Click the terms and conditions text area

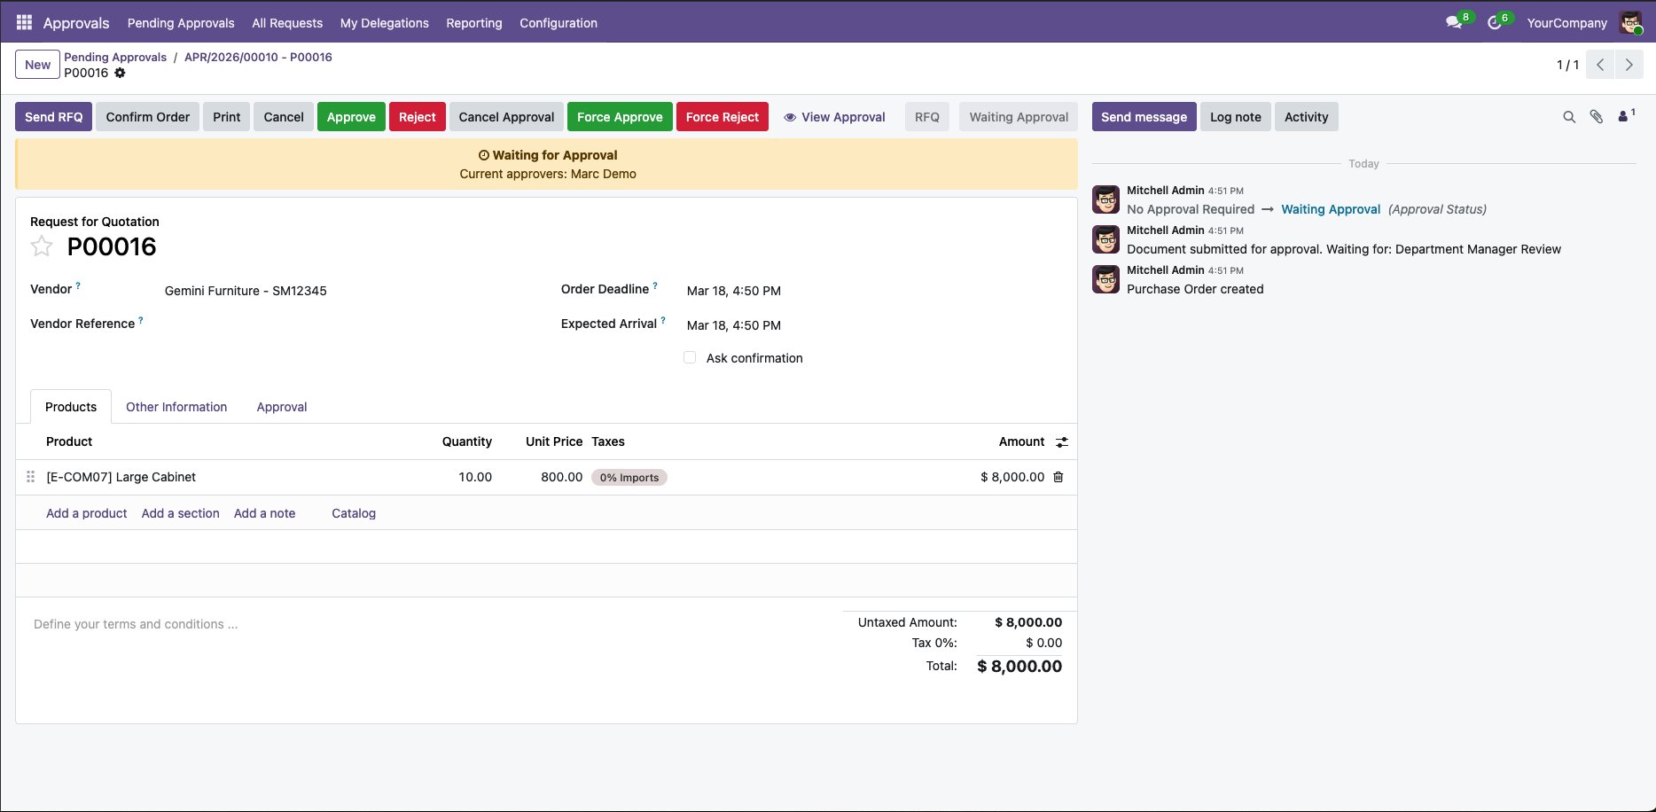click(x=135, y=623)
